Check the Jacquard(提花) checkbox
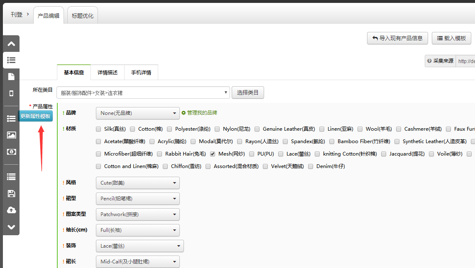This screenshot has width=475, height=268. tap(384, 154)
